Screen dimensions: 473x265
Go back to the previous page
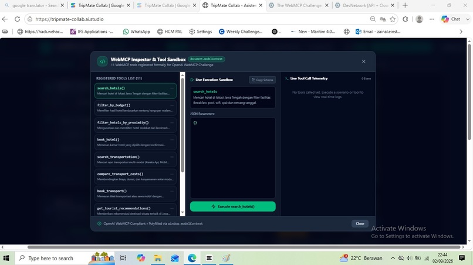click(x=5, y=19)
